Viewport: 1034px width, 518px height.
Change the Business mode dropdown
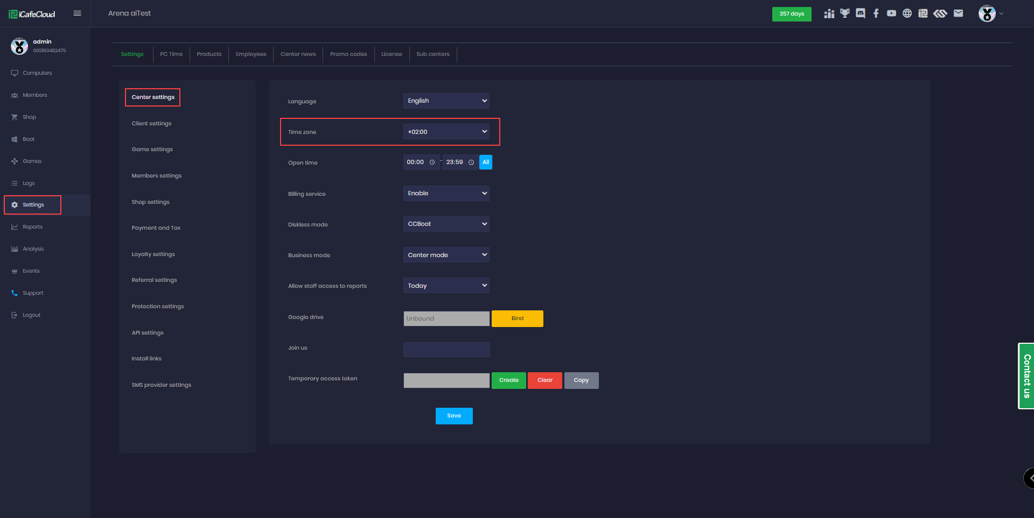[446, 254]
